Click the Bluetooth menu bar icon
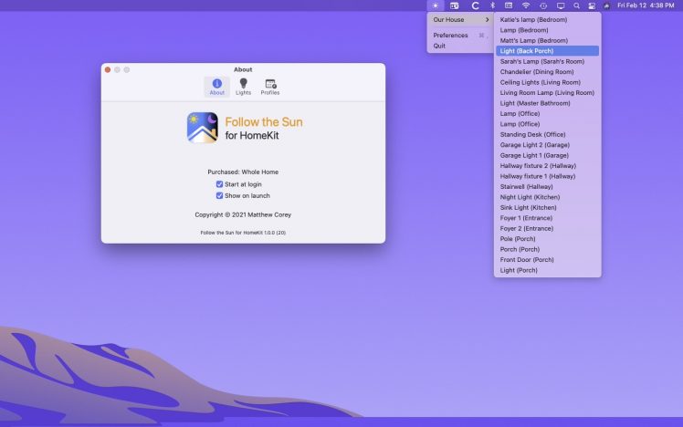This screenshot has height=427, width=683. point(492,5)
